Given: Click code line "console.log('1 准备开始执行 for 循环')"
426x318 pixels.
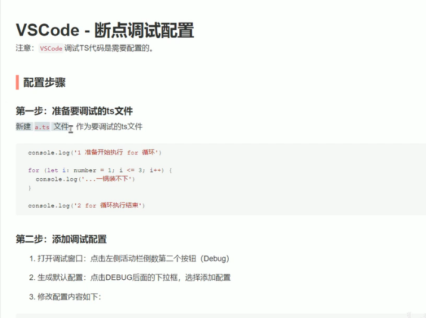Looking at the screenshot, I should point(95,152).
